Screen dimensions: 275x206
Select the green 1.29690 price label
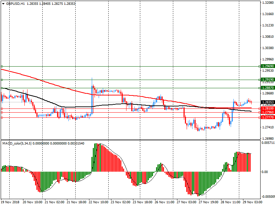[267, 66]
